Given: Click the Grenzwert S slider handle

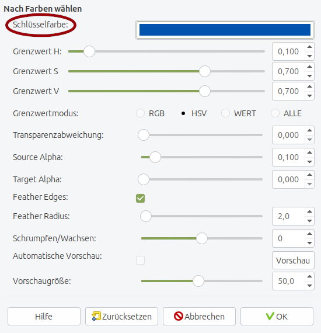Looking at the screenshot, I should tap(205, 71).
